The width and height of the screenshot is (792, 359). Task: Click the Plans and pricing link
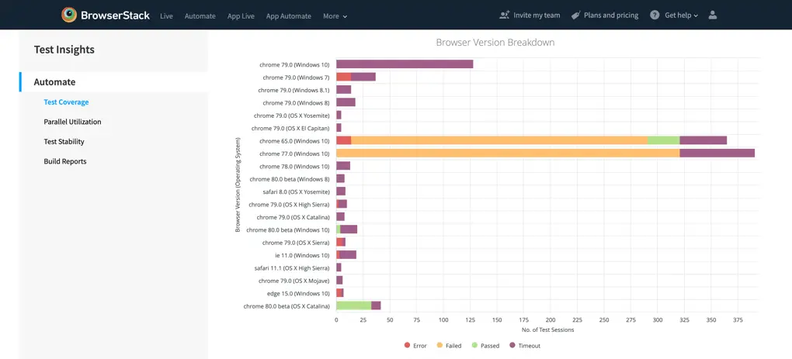tap(610, 16)
